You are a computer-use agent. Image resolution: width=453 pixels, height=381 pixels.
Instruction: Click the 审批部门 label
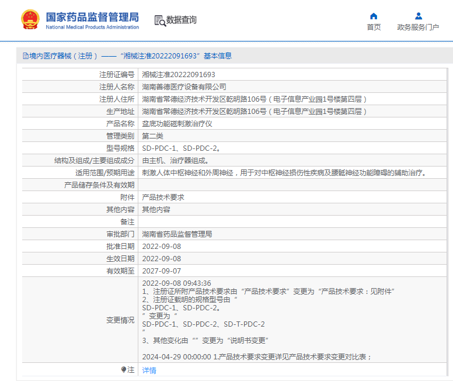pyautogui.click(x=120, y=234)
